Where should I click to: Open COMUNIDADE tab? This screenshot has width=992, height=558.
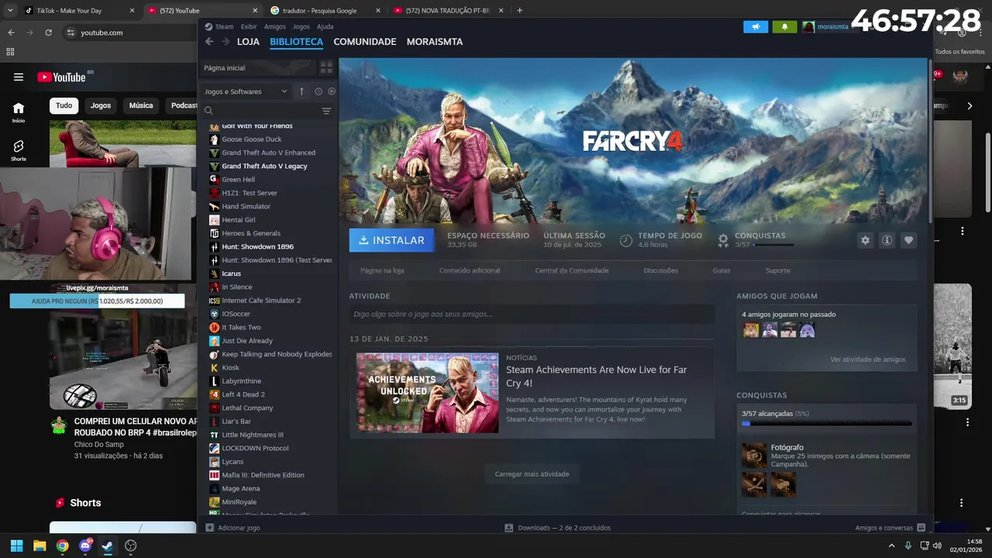click(365, 42)
